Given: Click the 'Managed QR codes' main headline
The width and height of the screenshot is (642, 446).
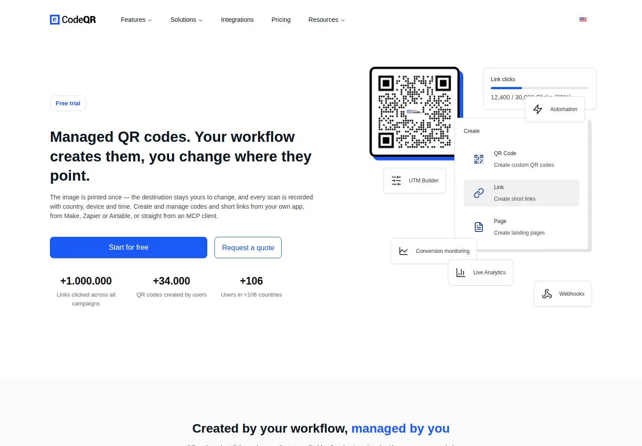Looking at the screenshot, I should tap(181, 156).
